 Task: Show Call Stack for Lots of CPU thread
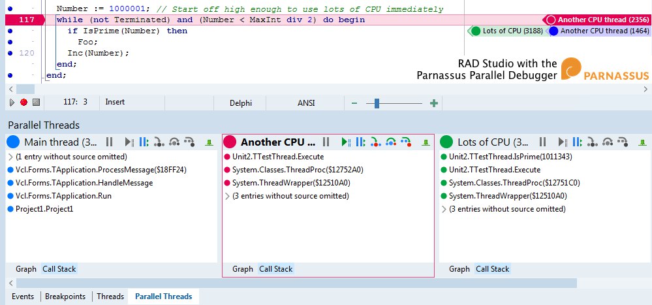click(492, 269)
